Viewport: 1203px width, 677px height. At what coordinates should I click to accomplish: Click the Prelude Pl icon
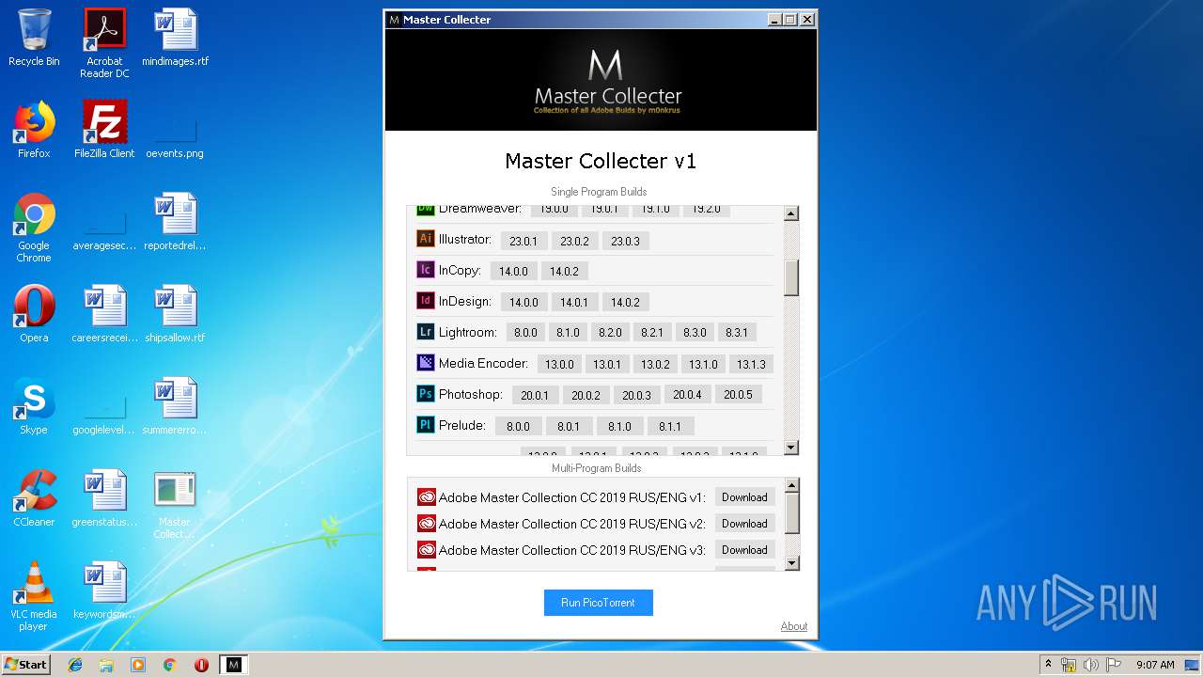[426, 424]
